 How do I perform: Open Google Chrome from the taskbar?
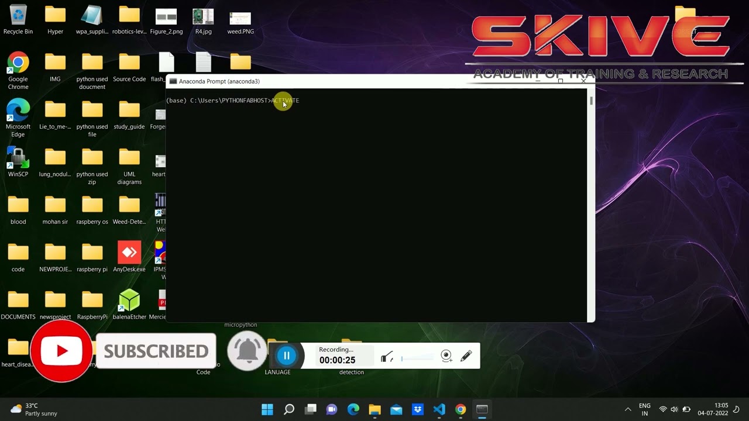(461, 409)
